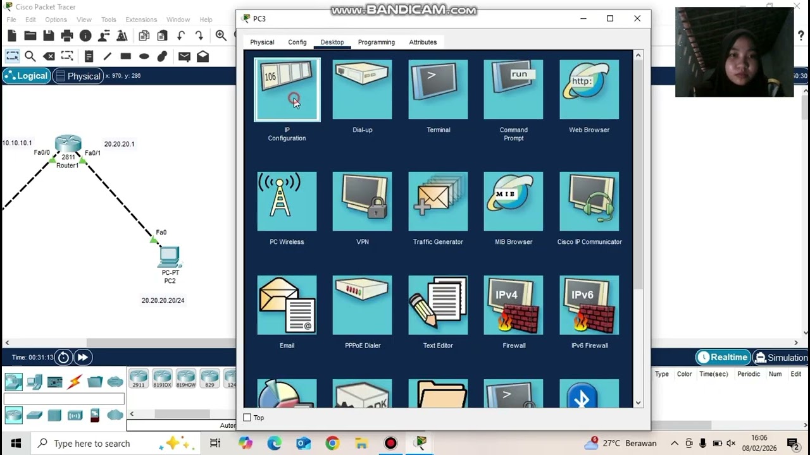
Task: Open the Tools menu
Action: [x=109, y=20]
